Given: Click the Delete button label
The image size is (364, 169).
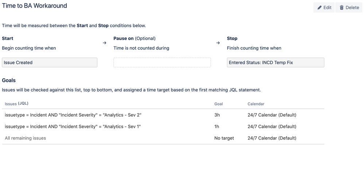Looking at the screenshot, I should [x=352, y=8].
